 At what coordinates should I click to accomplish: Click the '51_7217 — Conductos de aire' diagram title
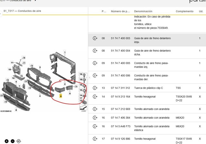[x=22, y=11]
